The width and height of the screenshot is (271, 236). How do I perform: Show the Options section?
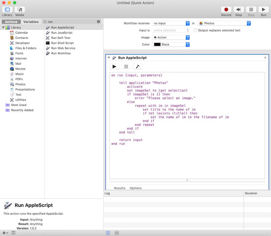pos(136,188)
